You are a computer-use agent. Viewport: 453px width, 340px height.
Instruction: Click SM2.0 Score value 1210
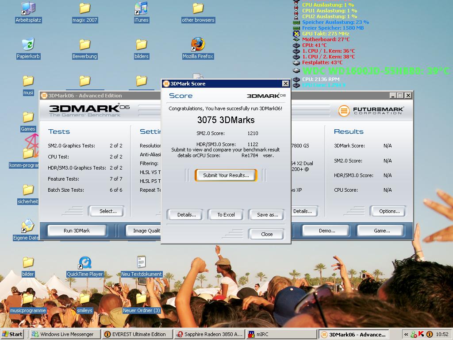coord(253,133)
